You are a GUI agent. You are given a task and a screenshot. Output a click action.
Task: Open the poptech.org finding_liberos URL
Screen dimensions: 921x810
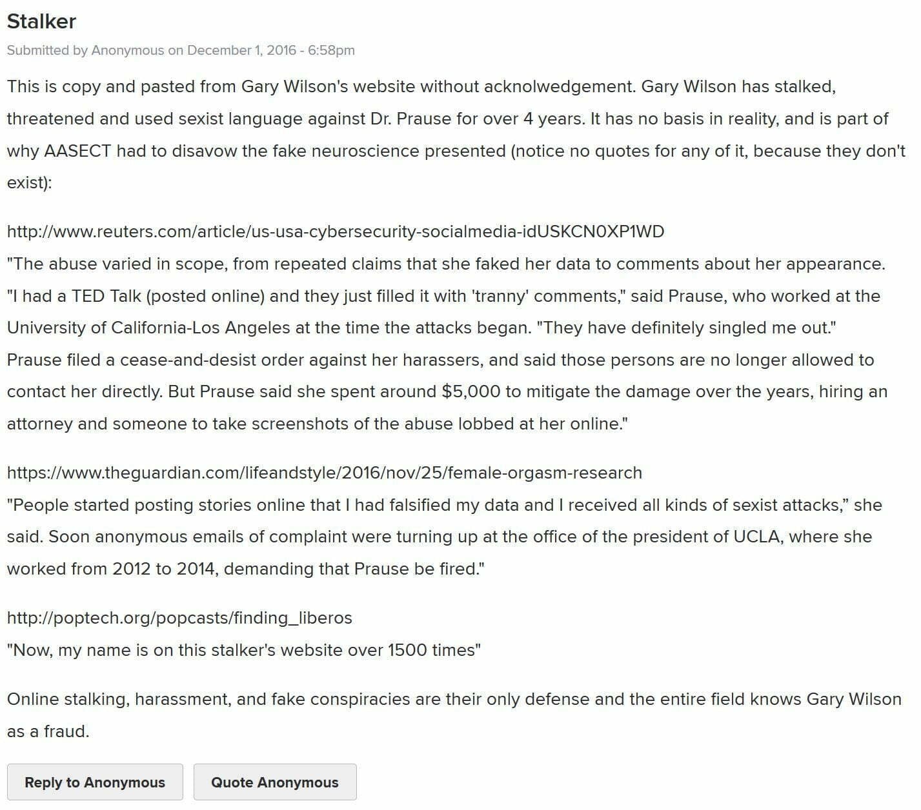pos(179,618)
